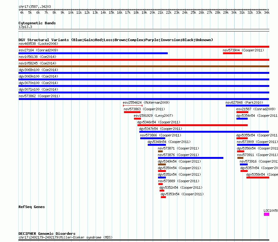The height and width of the screenshot is (242, 278).
Task: Select the nsv573916 blue bar
Action: pos(244,164)
